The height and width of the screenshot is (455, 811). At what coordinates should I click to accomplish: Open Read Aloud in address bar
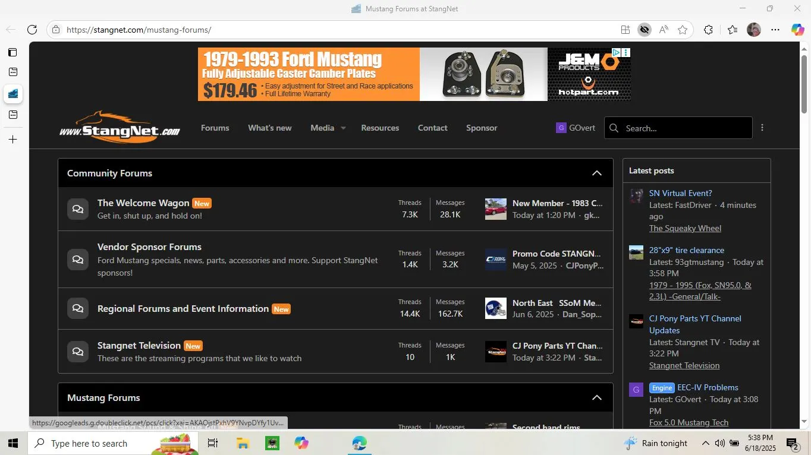[x=664, y=30]
